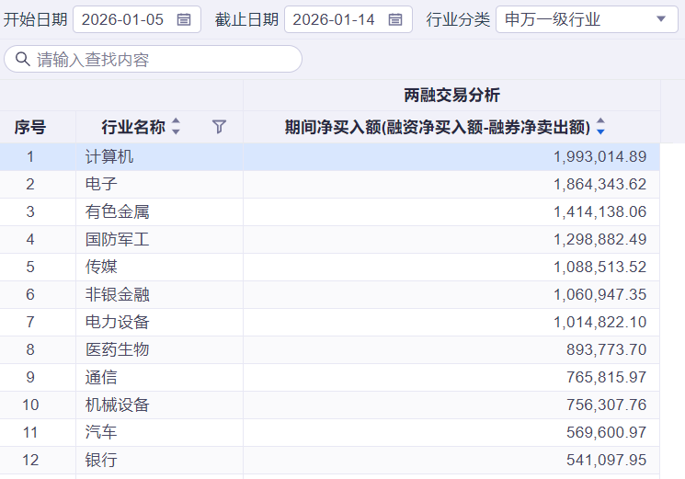Click the value 765,815.97
The height and width of the screenshot is (479, 685).
606,377
